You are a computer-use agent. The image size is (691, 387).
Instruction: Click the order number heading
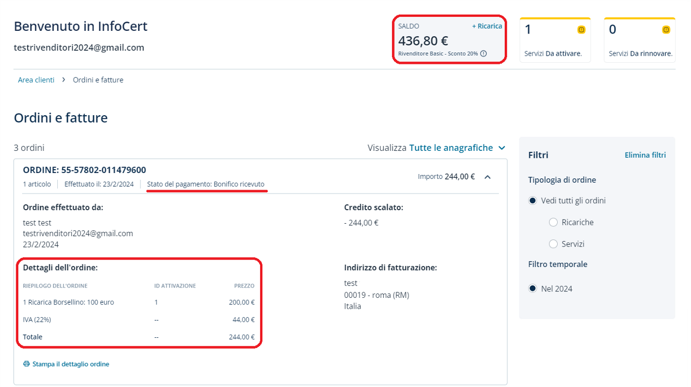(x=84, y=170)
